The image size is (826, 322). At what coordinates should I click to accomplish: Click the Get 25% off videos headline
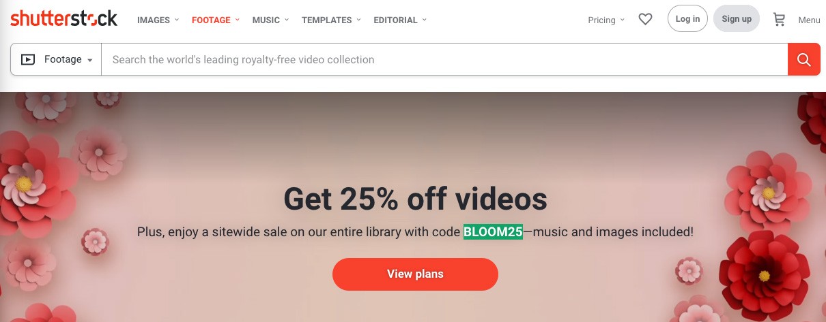(x=415, y=199)
